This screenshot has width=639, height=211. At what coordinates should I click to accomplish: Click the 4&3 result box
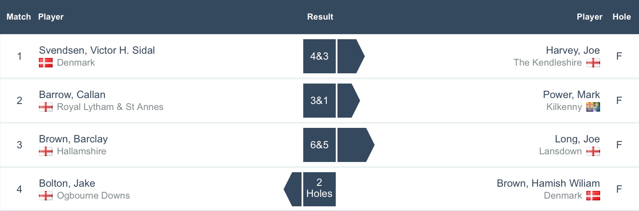(x=319, y=56)
